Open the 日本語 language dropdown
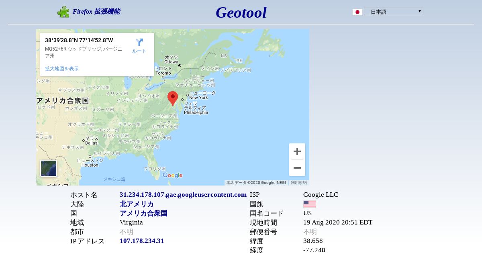The image size is (482, 253). click(x=394, y=12)
